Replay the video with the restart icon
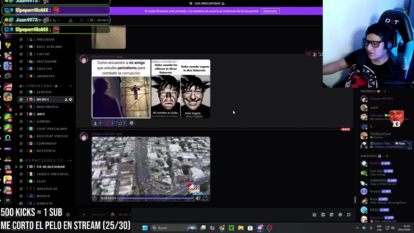 [x=95, y=198]
